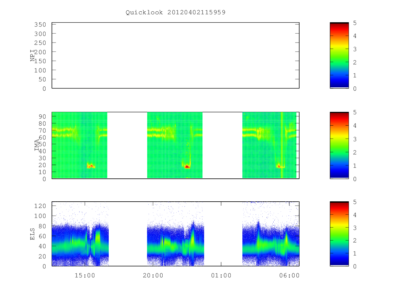Click the first IMA spectrogram data segment

click(x=79, y=145)
